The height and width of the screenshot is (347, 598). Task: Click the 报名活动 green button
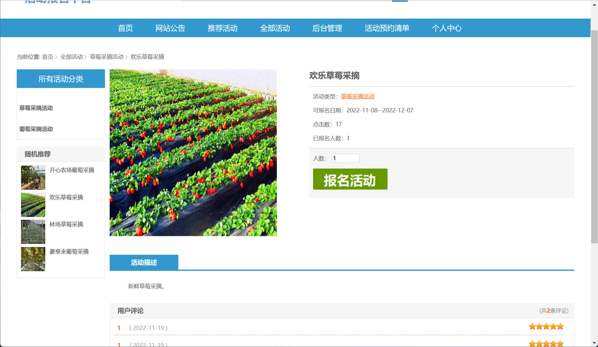coord(350,179)
